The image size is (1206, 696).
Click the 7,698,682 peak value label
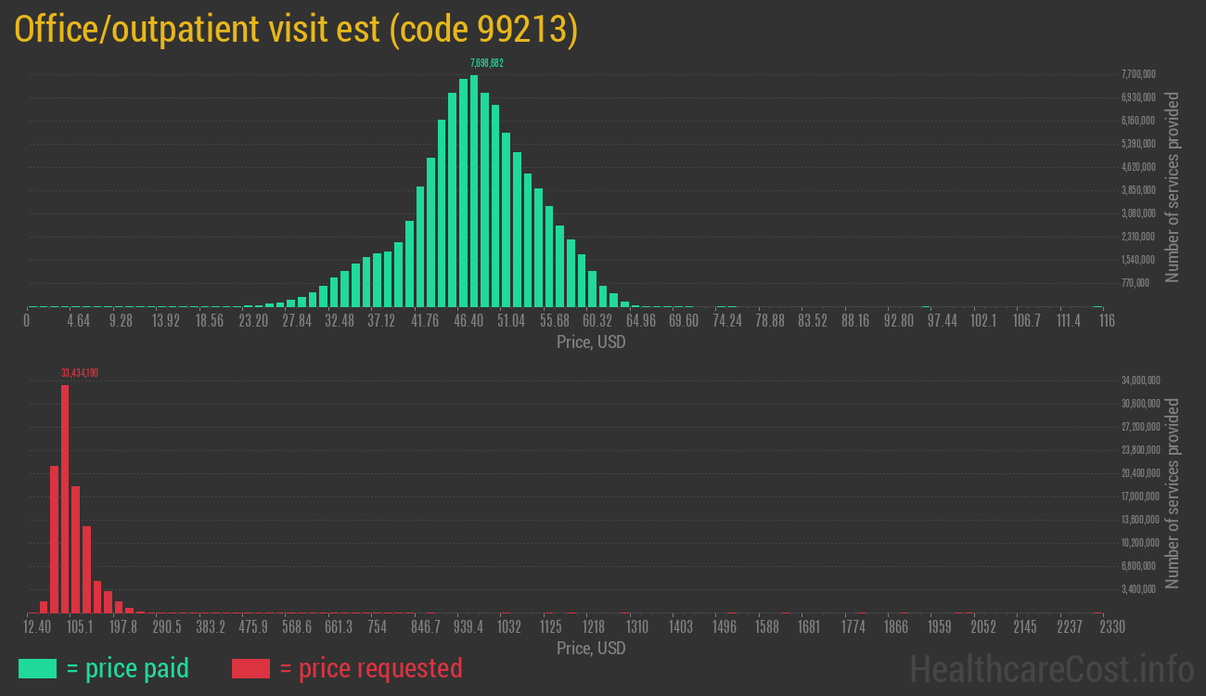[x=487, y=63]
